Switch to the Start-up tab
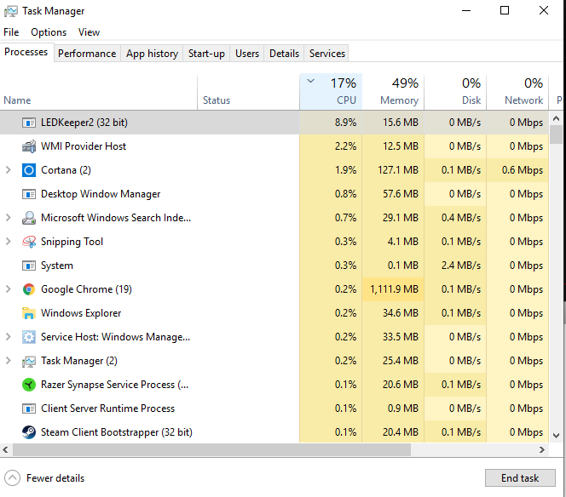Image resolution: width=566 pixels, height=497 pixels. 206,54
